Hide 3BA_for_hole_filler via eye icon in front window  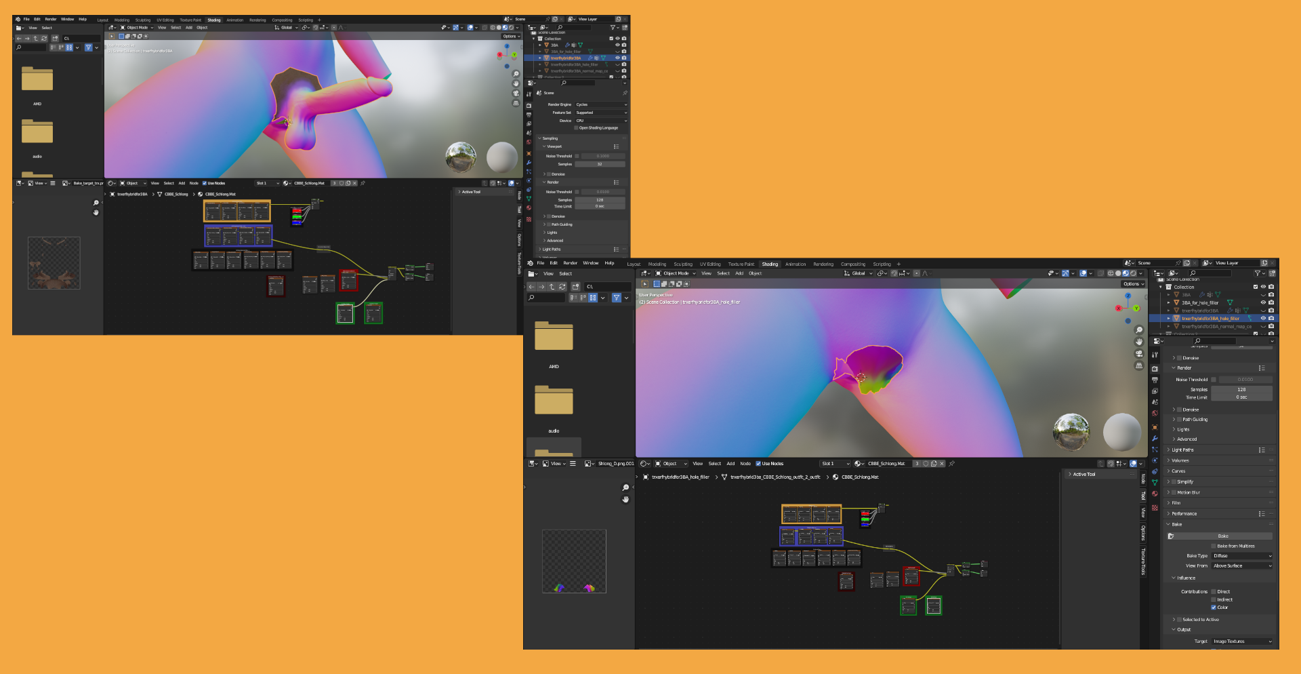[1263, 302]
